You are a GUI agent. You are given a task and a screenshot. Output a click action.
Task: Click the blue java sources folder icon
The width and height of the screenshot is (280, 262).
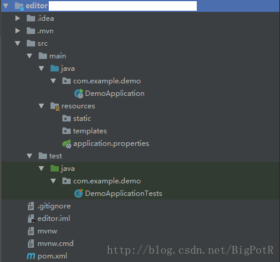pyautogui.click(x=55, y=68)
